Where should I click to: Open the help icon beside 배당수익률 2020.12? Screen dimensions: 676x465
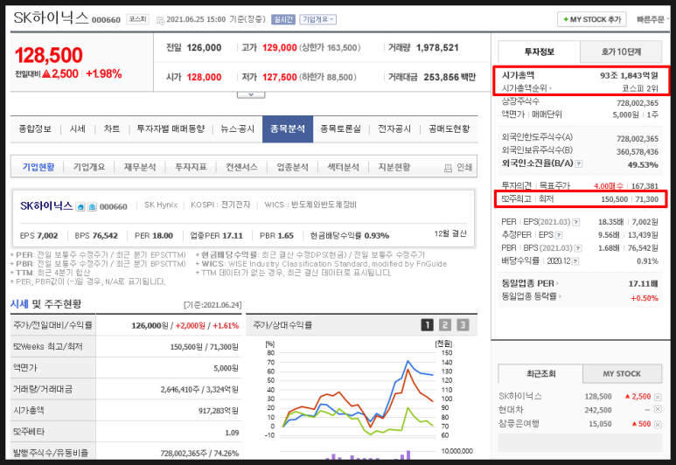tap(575, 261)
